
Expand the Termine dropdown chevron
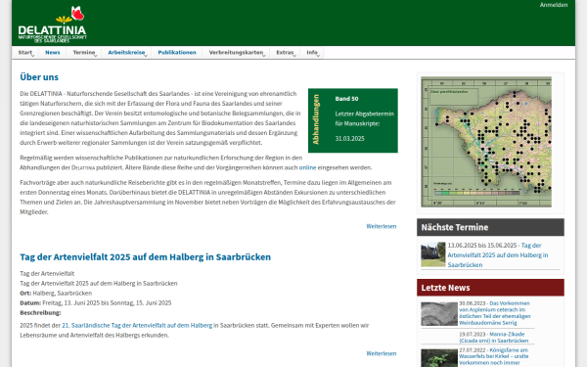[x=96, y=55]
